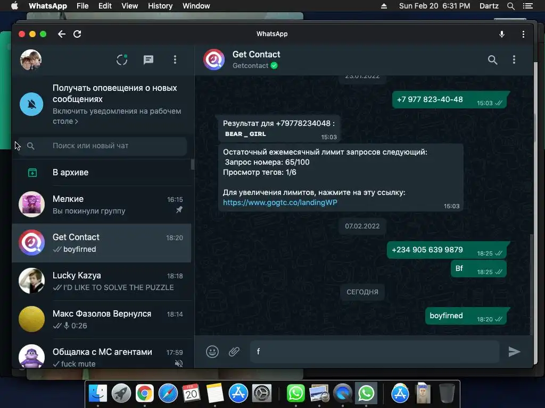This screenshot has height=408, width=545.
Task: Open QuickTime Player in the Dock
Action: [x=343, y=394]
